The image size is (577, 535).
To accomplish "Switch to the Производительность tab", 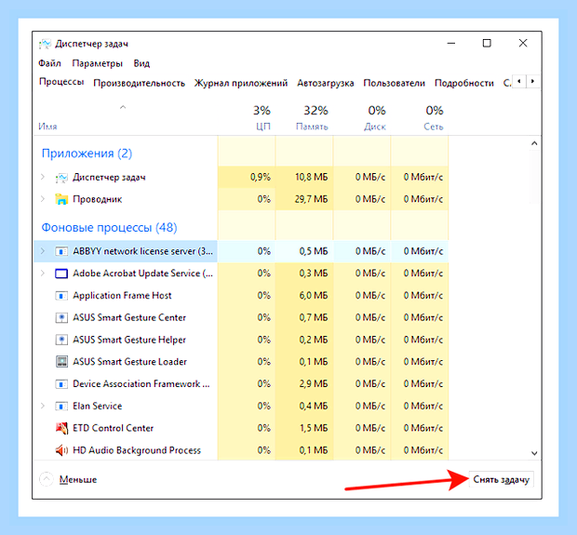I will (x=139, y=83).
